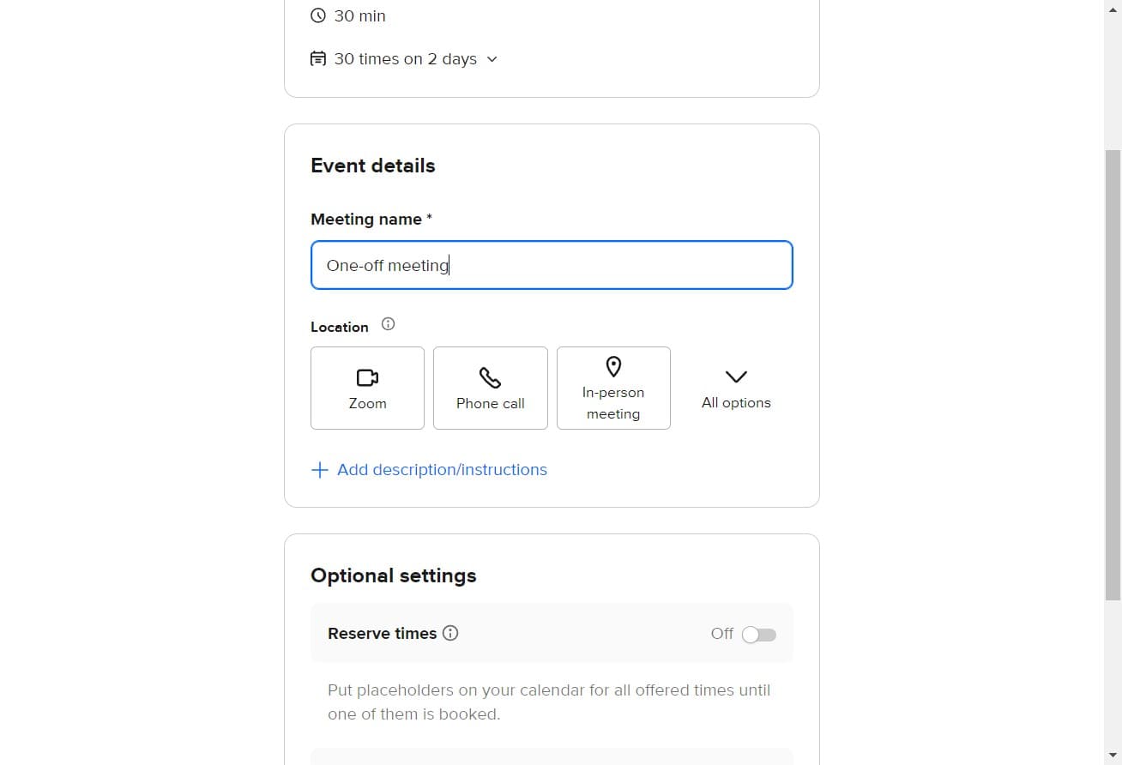1122x765 pixels.
Task: Enable the Reserve times switch
Action: click(x=758, y=634)
